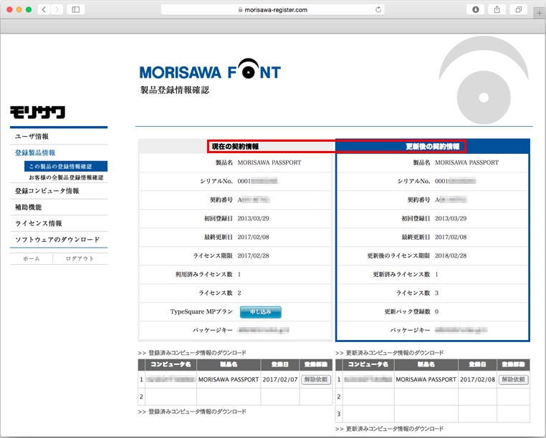Click the TypeSquare MPプラン 申し込み button
The height and width of the screenshot is (438, 546).
pos(261,312)
